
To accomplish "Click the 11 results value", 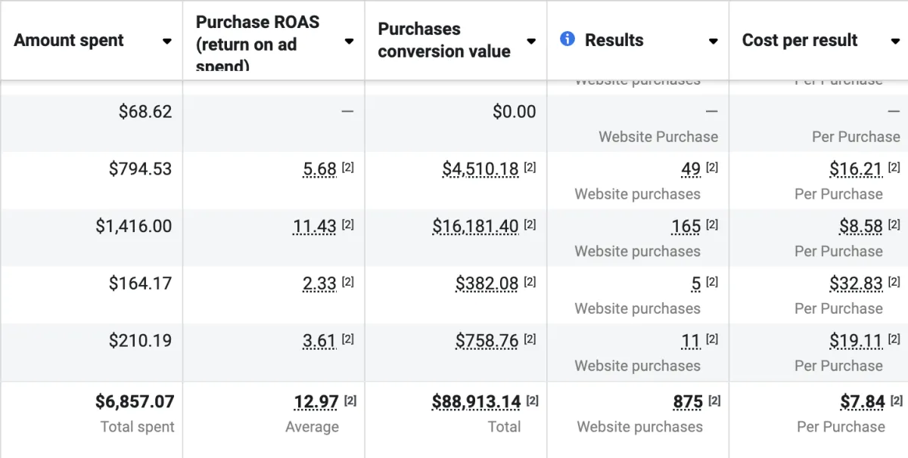I will (x=691, y=341).
